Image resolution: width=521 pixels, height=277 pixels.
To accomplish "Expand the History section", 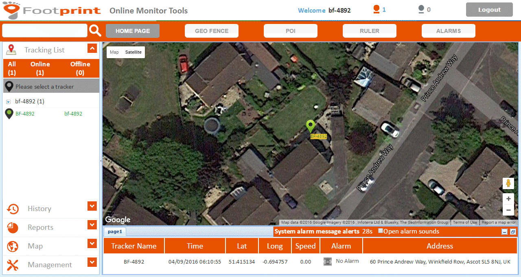I will 92,206.
